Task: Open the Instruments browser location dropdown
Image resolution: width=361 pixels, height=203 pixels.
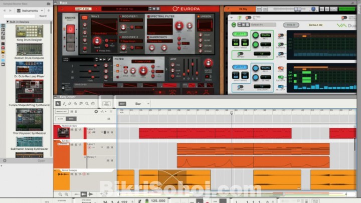Action: (x=42, y=11)
